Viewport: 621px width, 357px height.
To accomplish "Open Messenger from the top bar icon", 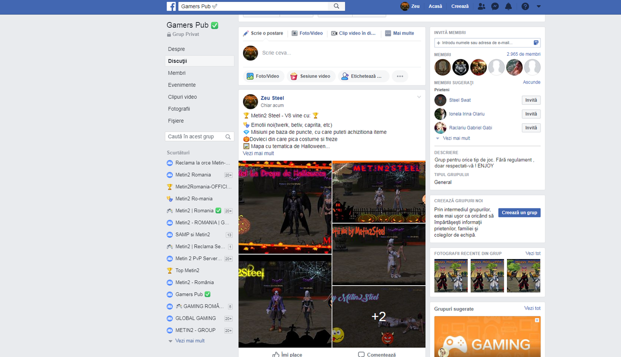I will tap(495, 6).
